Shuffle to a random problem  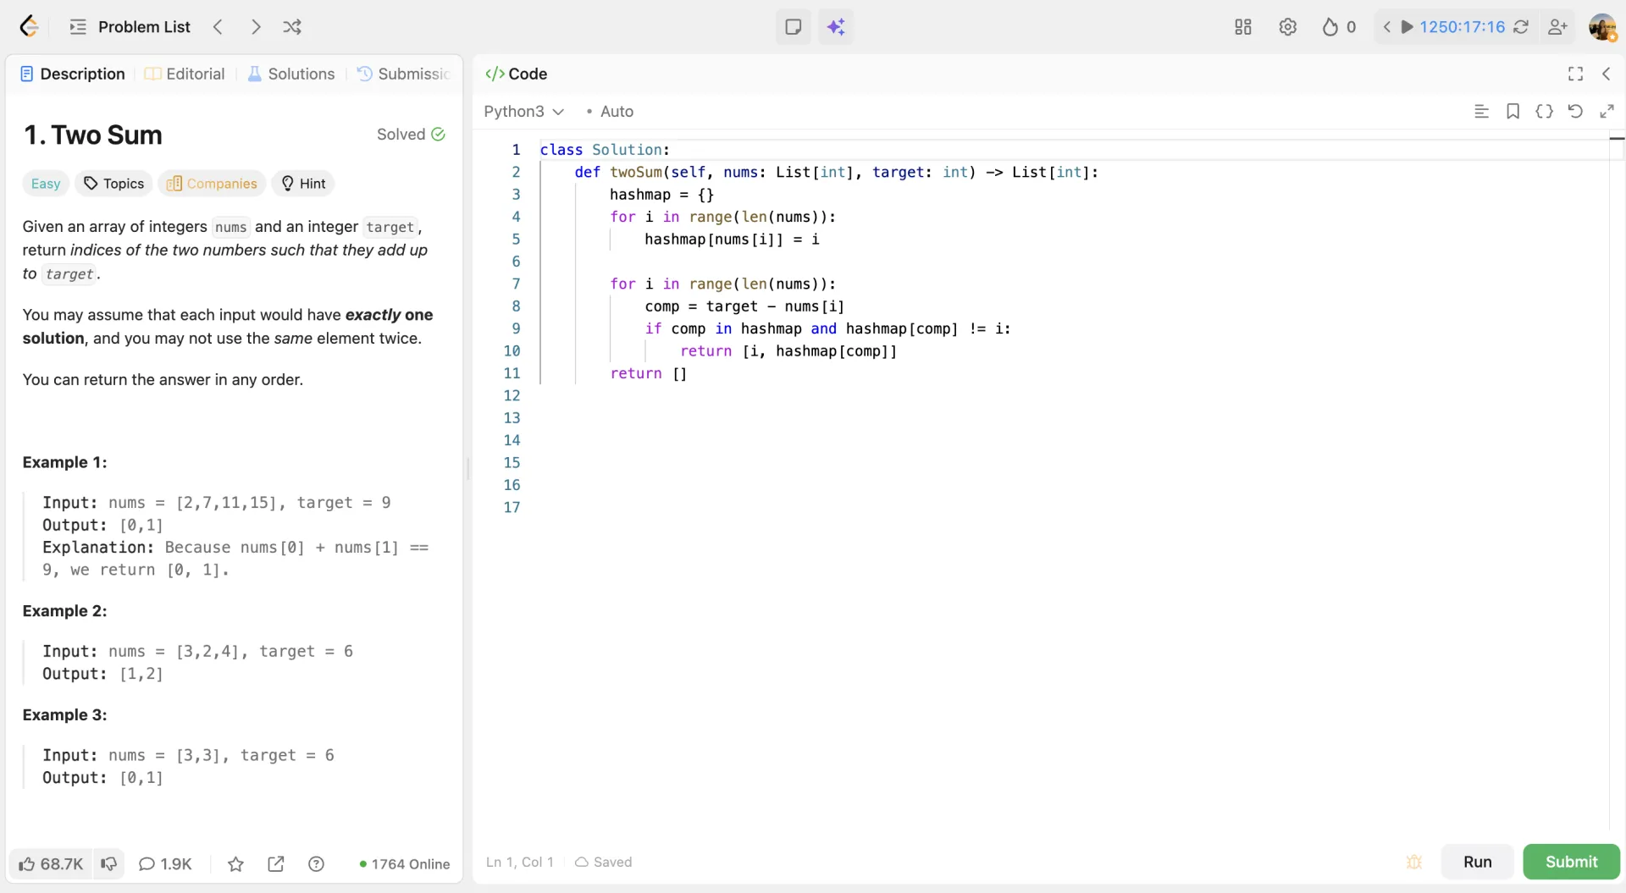(292, 27)
